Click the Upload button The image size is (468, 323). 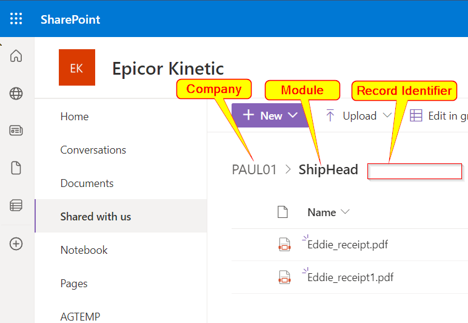pyautogui.click(x=351, y=115)
